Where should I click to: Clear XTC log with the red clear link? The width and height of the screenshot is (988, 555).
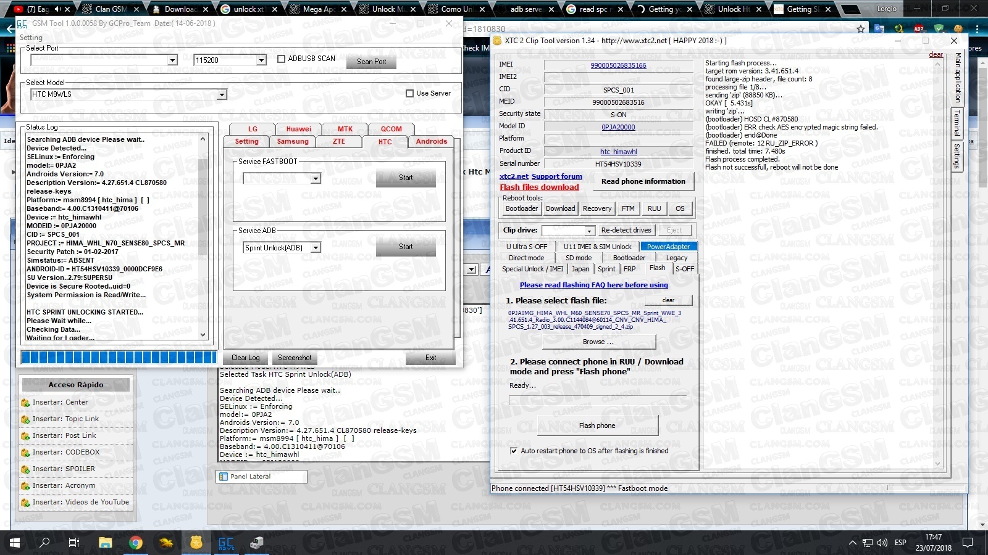936,55
